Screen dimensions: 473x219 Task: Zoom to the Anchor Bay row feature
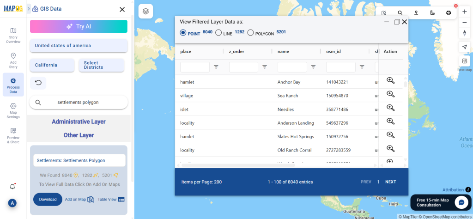click(x=390, y=80)
